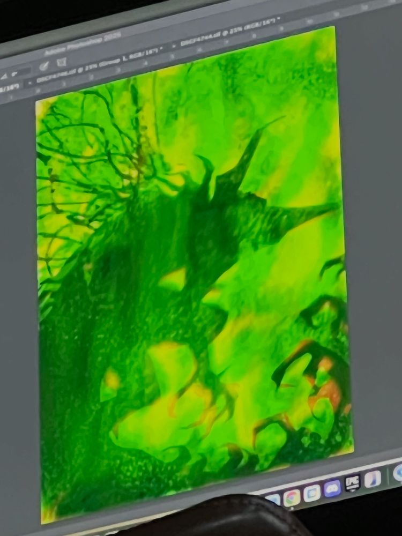Open Google Chrome from the Dock
The image size is (402, 536).
tap(291, 497)
